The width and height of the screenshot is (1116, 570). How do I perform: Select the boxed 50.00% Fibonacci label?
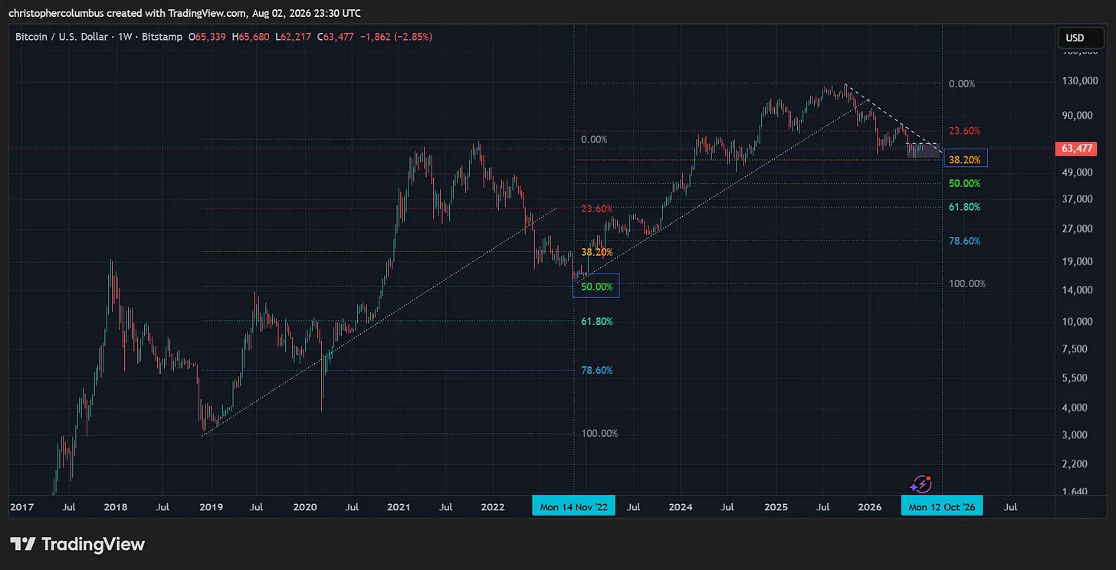(596, 287)
